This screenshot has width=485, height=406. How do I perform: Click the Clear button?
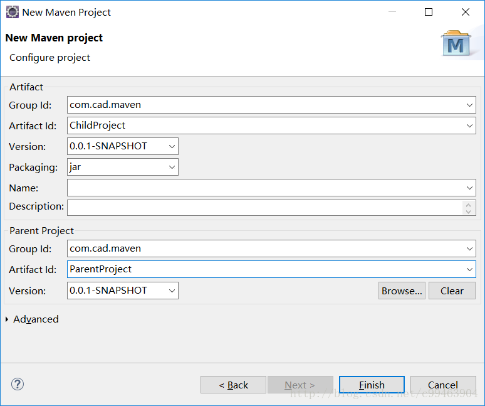452,291
